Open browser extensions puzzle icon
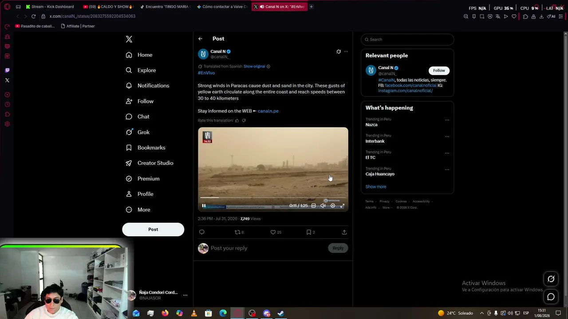This screenshot has width=568, height=319. click(x=525, y=16)
